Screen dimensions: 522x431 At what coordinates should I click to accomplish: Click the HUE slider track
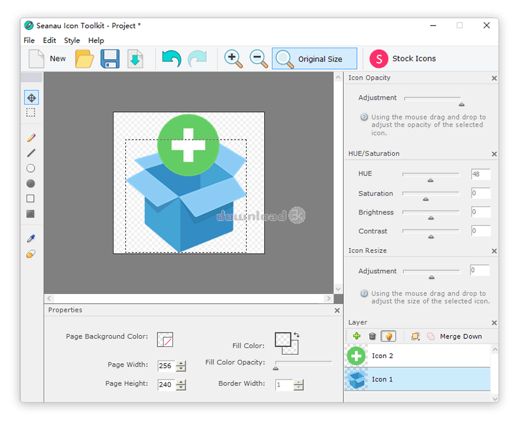(431, 176)
